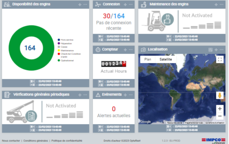229x144 pixels.
Task: Click the plus icon on Compteur widget
Action: click(x=125, y=50)
